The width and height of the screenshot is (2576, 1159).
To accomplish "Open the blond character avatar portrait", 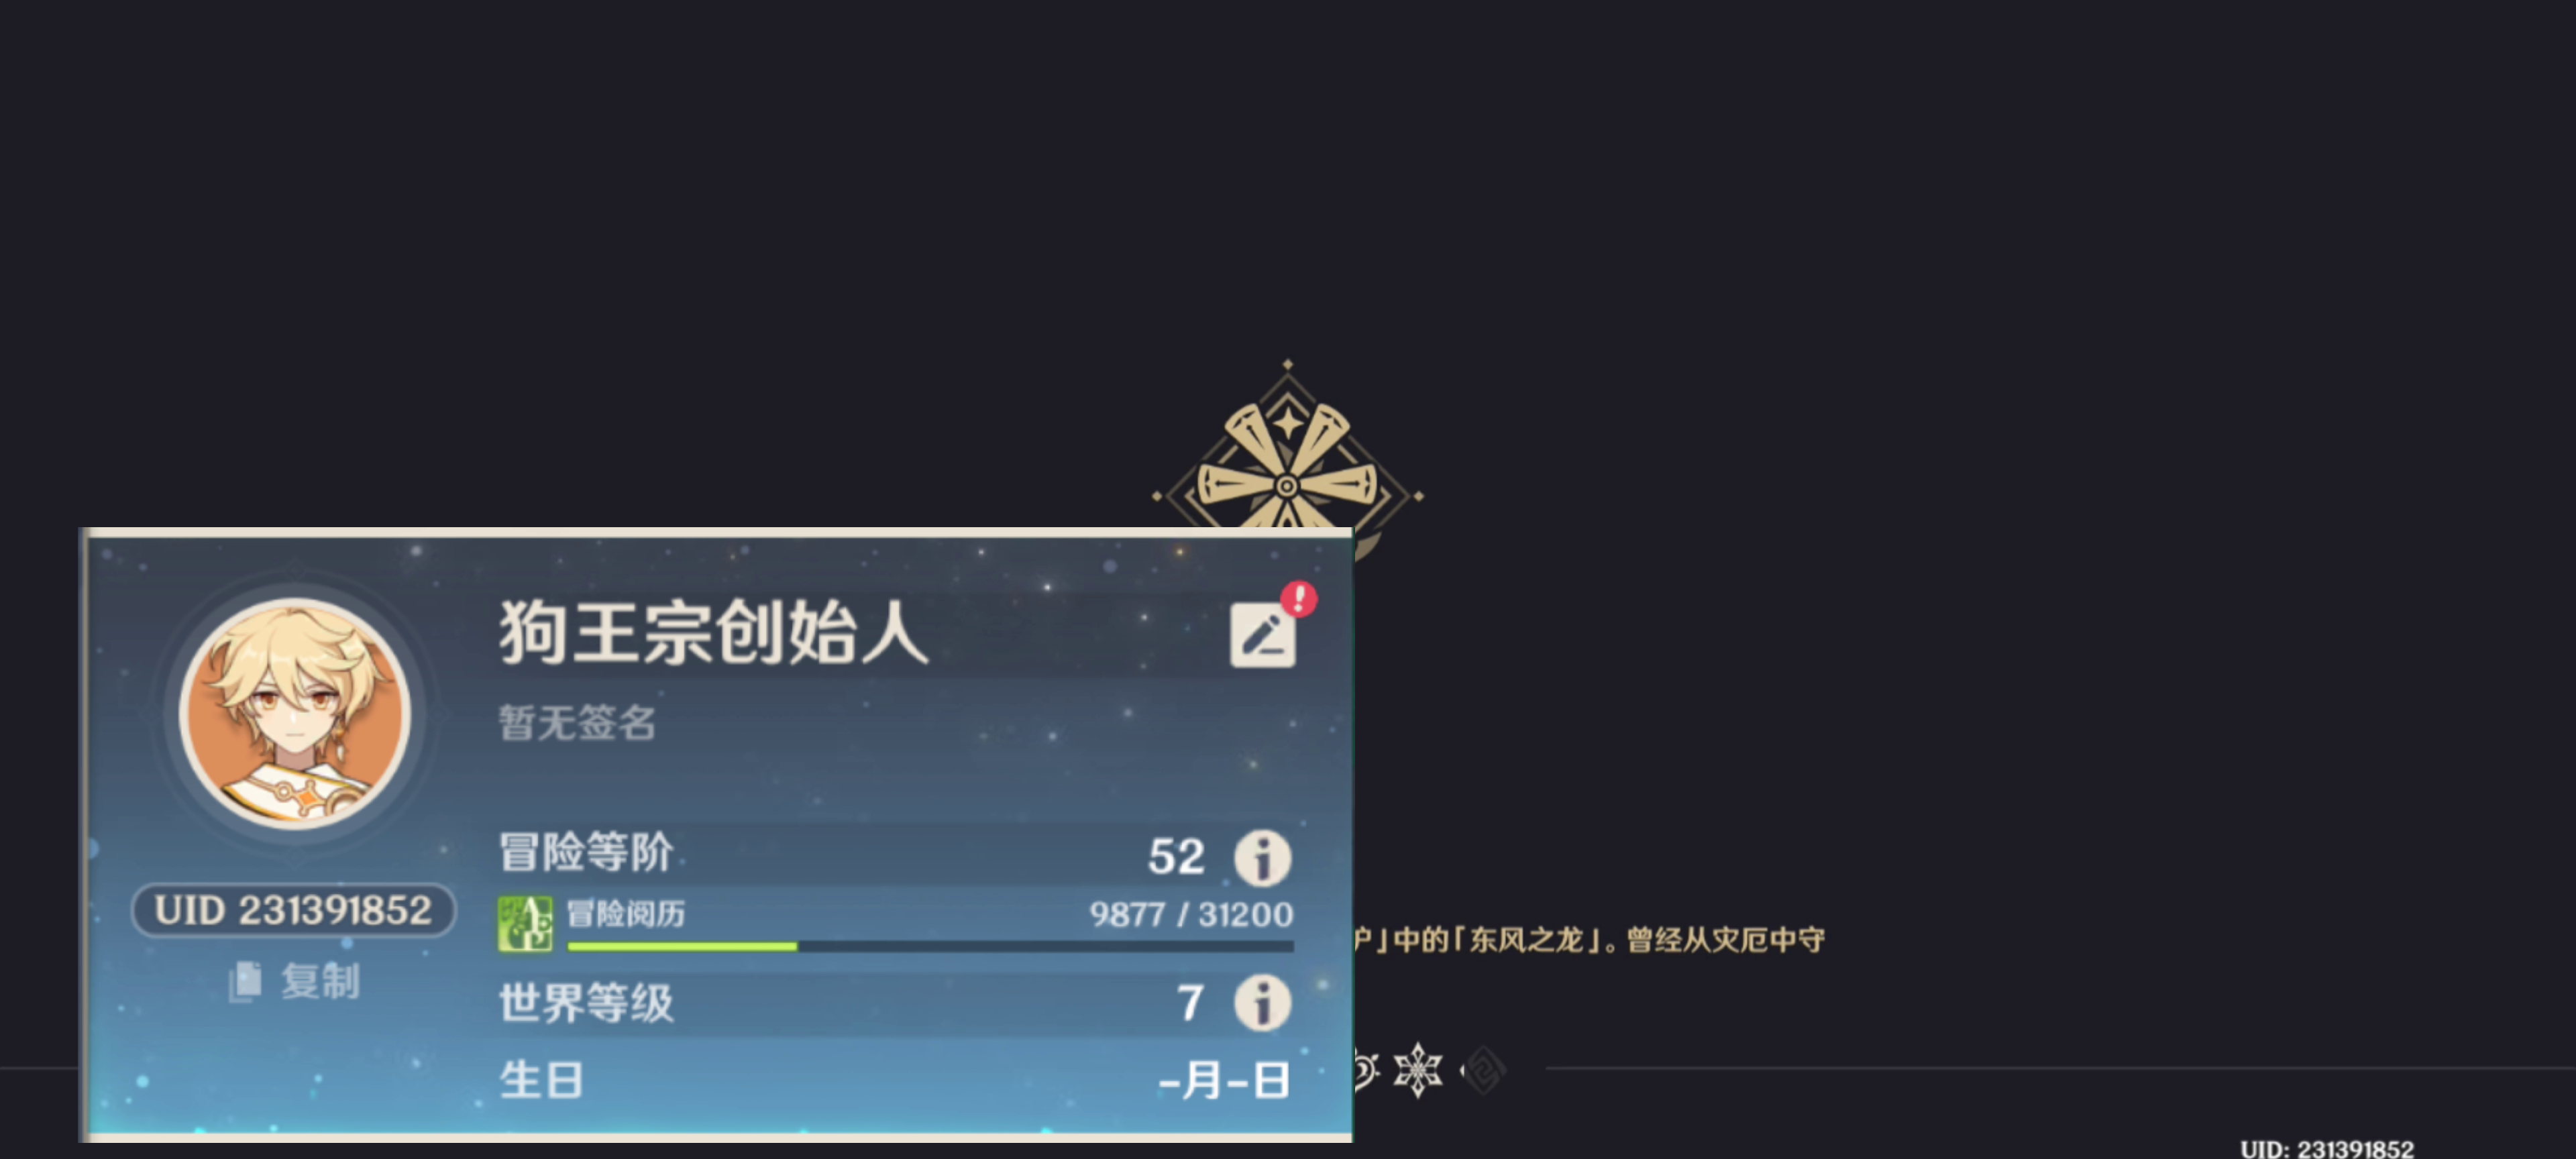I will tap(295, 713).
